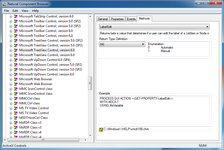Click the help file icon beside cmctl198.chm
Viewport: 224px width, 150px height.
pos(101,129)
